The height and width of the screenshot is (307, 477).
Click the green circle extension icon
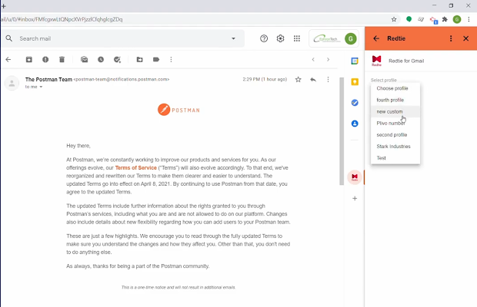pos(409,19)
